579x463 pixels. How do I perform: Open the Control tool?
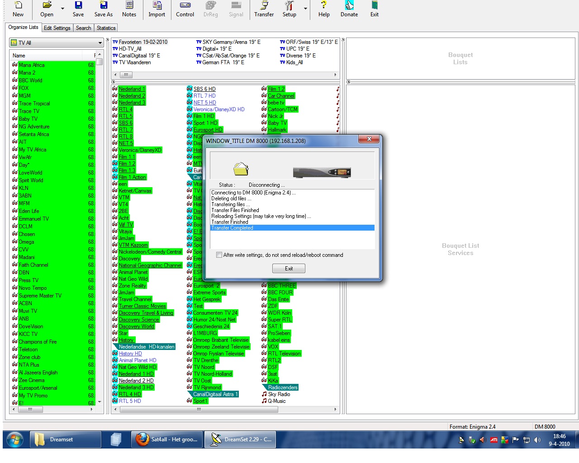pos(185,9)
